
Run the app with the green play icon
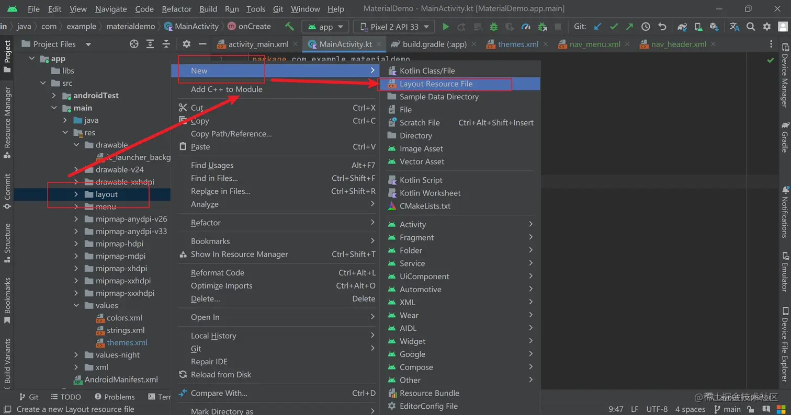(446, 27)
